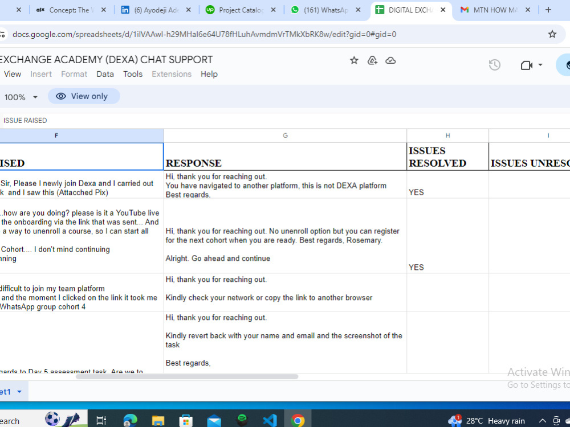Select the 'is it a YouTube live' issue cell
Screen dimensions: 570x427
[82, 236]
